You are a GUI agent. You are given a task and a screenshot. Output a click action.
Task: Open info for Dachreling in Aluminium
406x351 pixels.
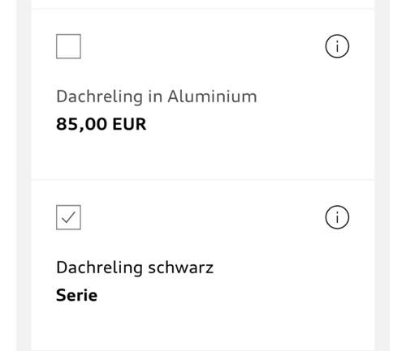point(337,46)
